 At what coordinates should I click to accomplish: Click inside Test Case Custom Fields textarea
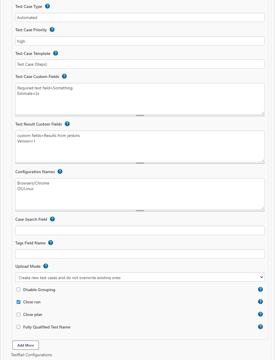140,99
